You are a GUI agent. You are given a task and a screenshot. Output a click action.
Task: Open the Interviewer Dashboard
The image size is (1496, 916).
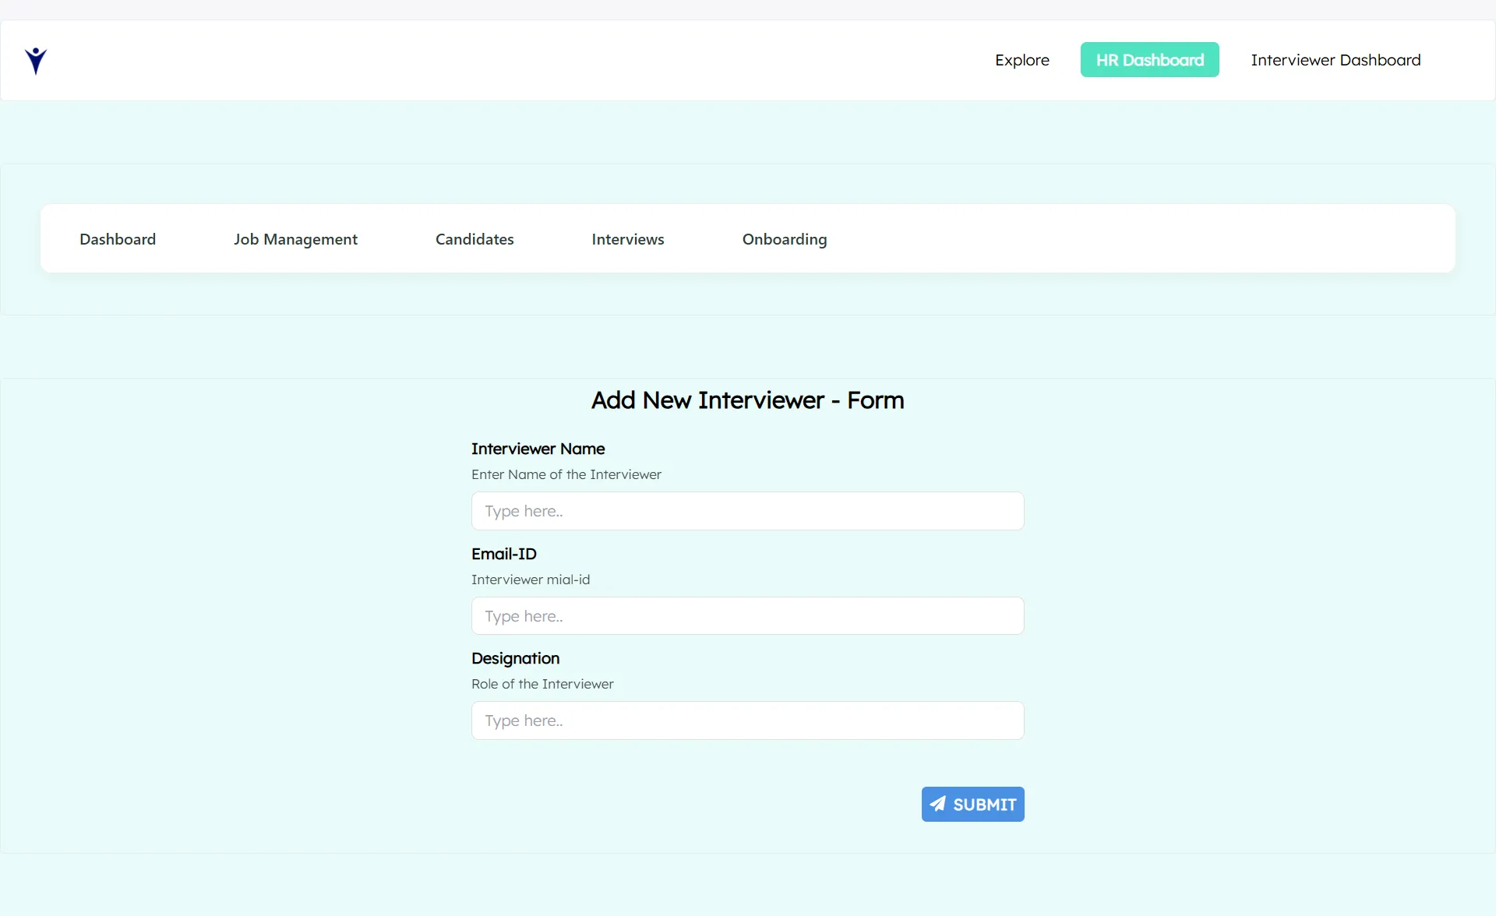(x=1335, y=59)
